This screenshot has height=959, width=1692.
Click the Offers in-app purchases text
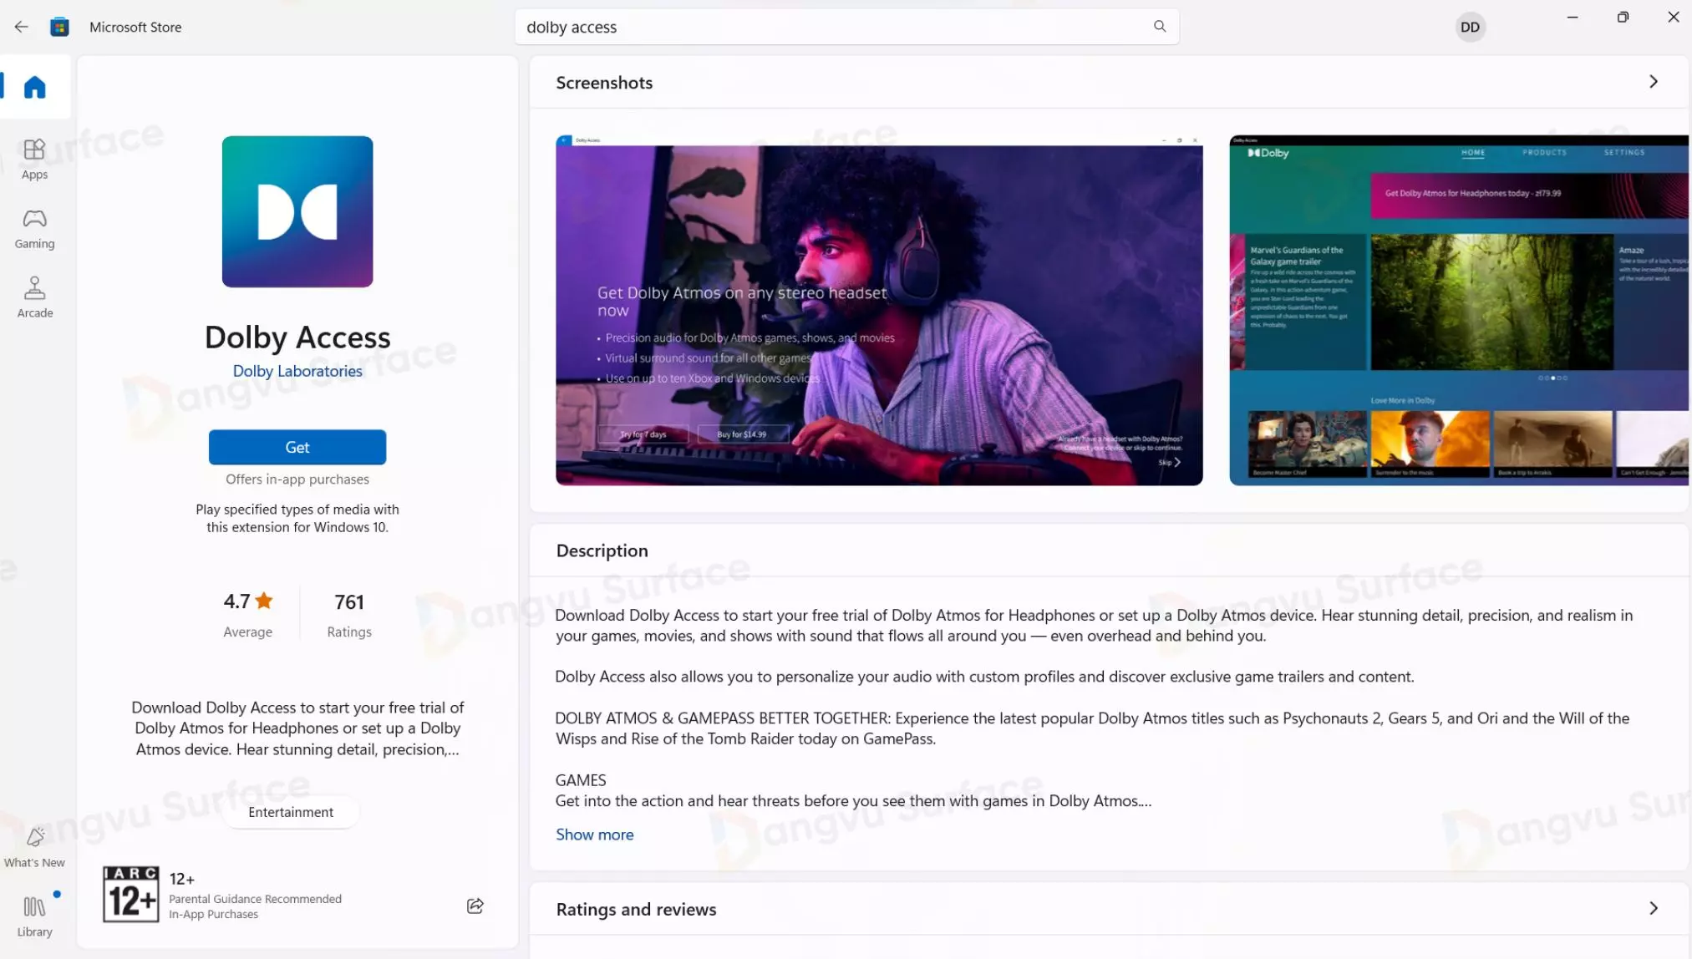click(x=297, y=479)
